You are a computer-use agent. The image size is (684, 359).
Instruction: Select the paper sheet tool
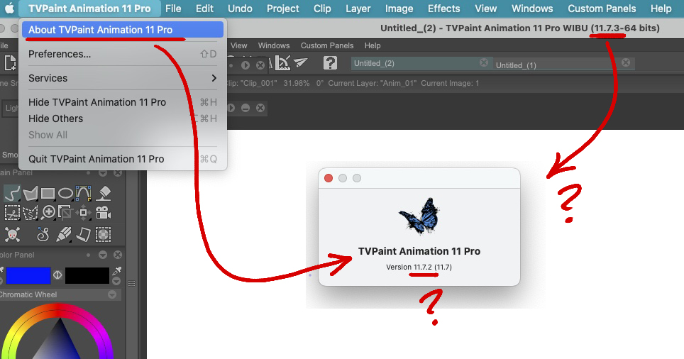[x=83, y=235]
